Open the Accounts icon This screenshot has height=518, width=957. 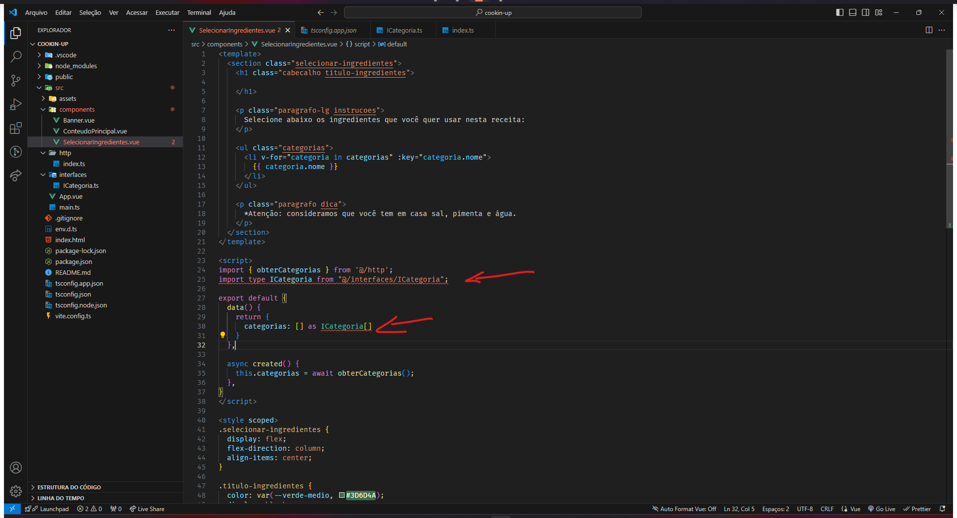[x=16, y=468]
